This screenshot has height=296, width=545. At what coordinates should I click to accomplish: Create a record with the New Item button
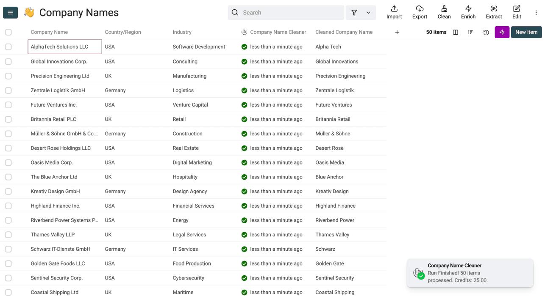point(526,32)
